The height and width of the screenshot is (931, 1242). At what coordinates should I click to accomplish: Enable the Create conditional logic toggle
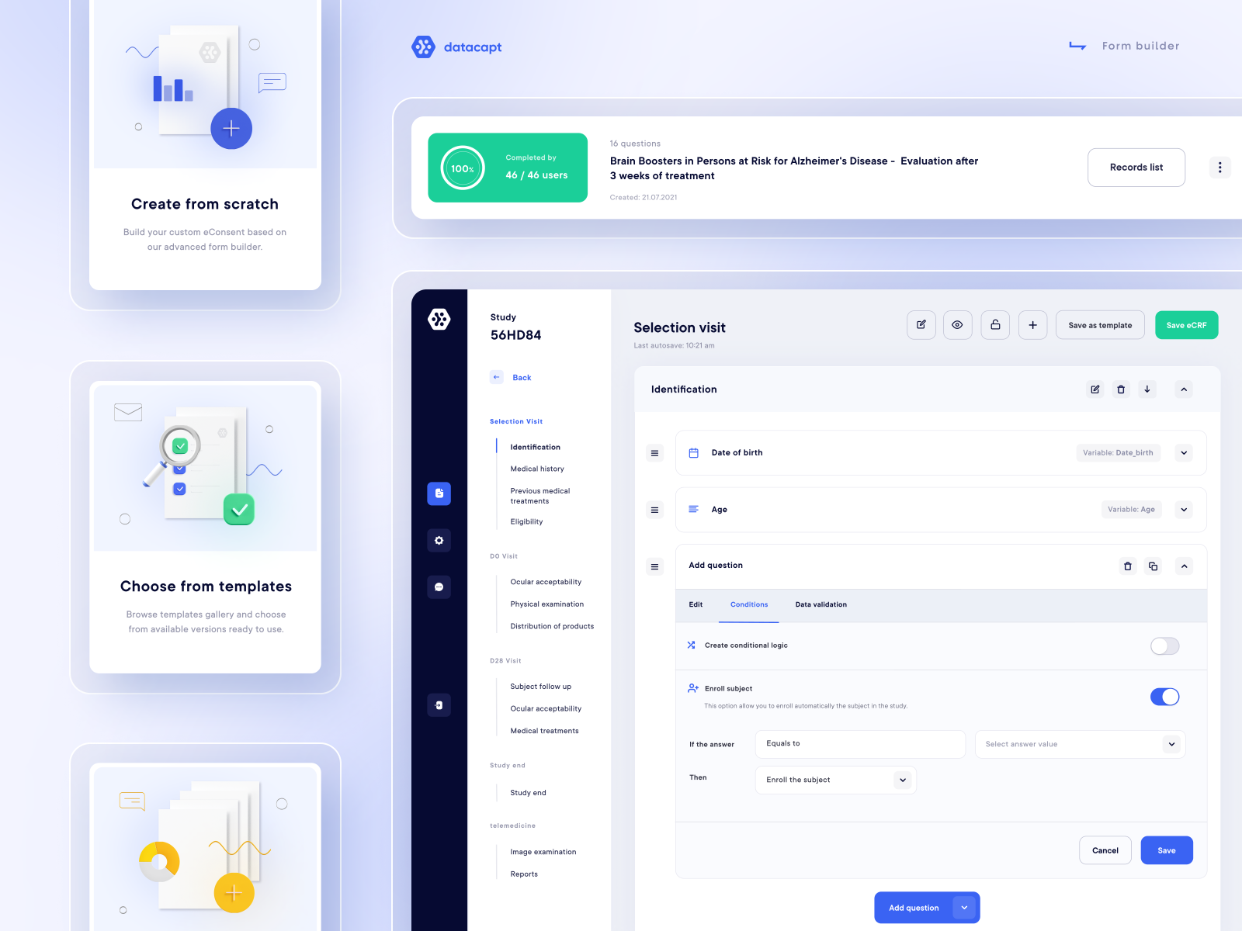tap(1164, 645)
